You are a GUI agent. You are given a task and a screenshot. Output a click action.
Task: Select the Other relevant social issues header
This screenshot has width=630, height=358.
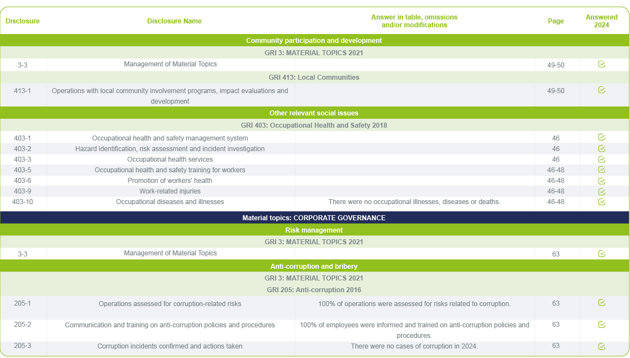point(314,113)
